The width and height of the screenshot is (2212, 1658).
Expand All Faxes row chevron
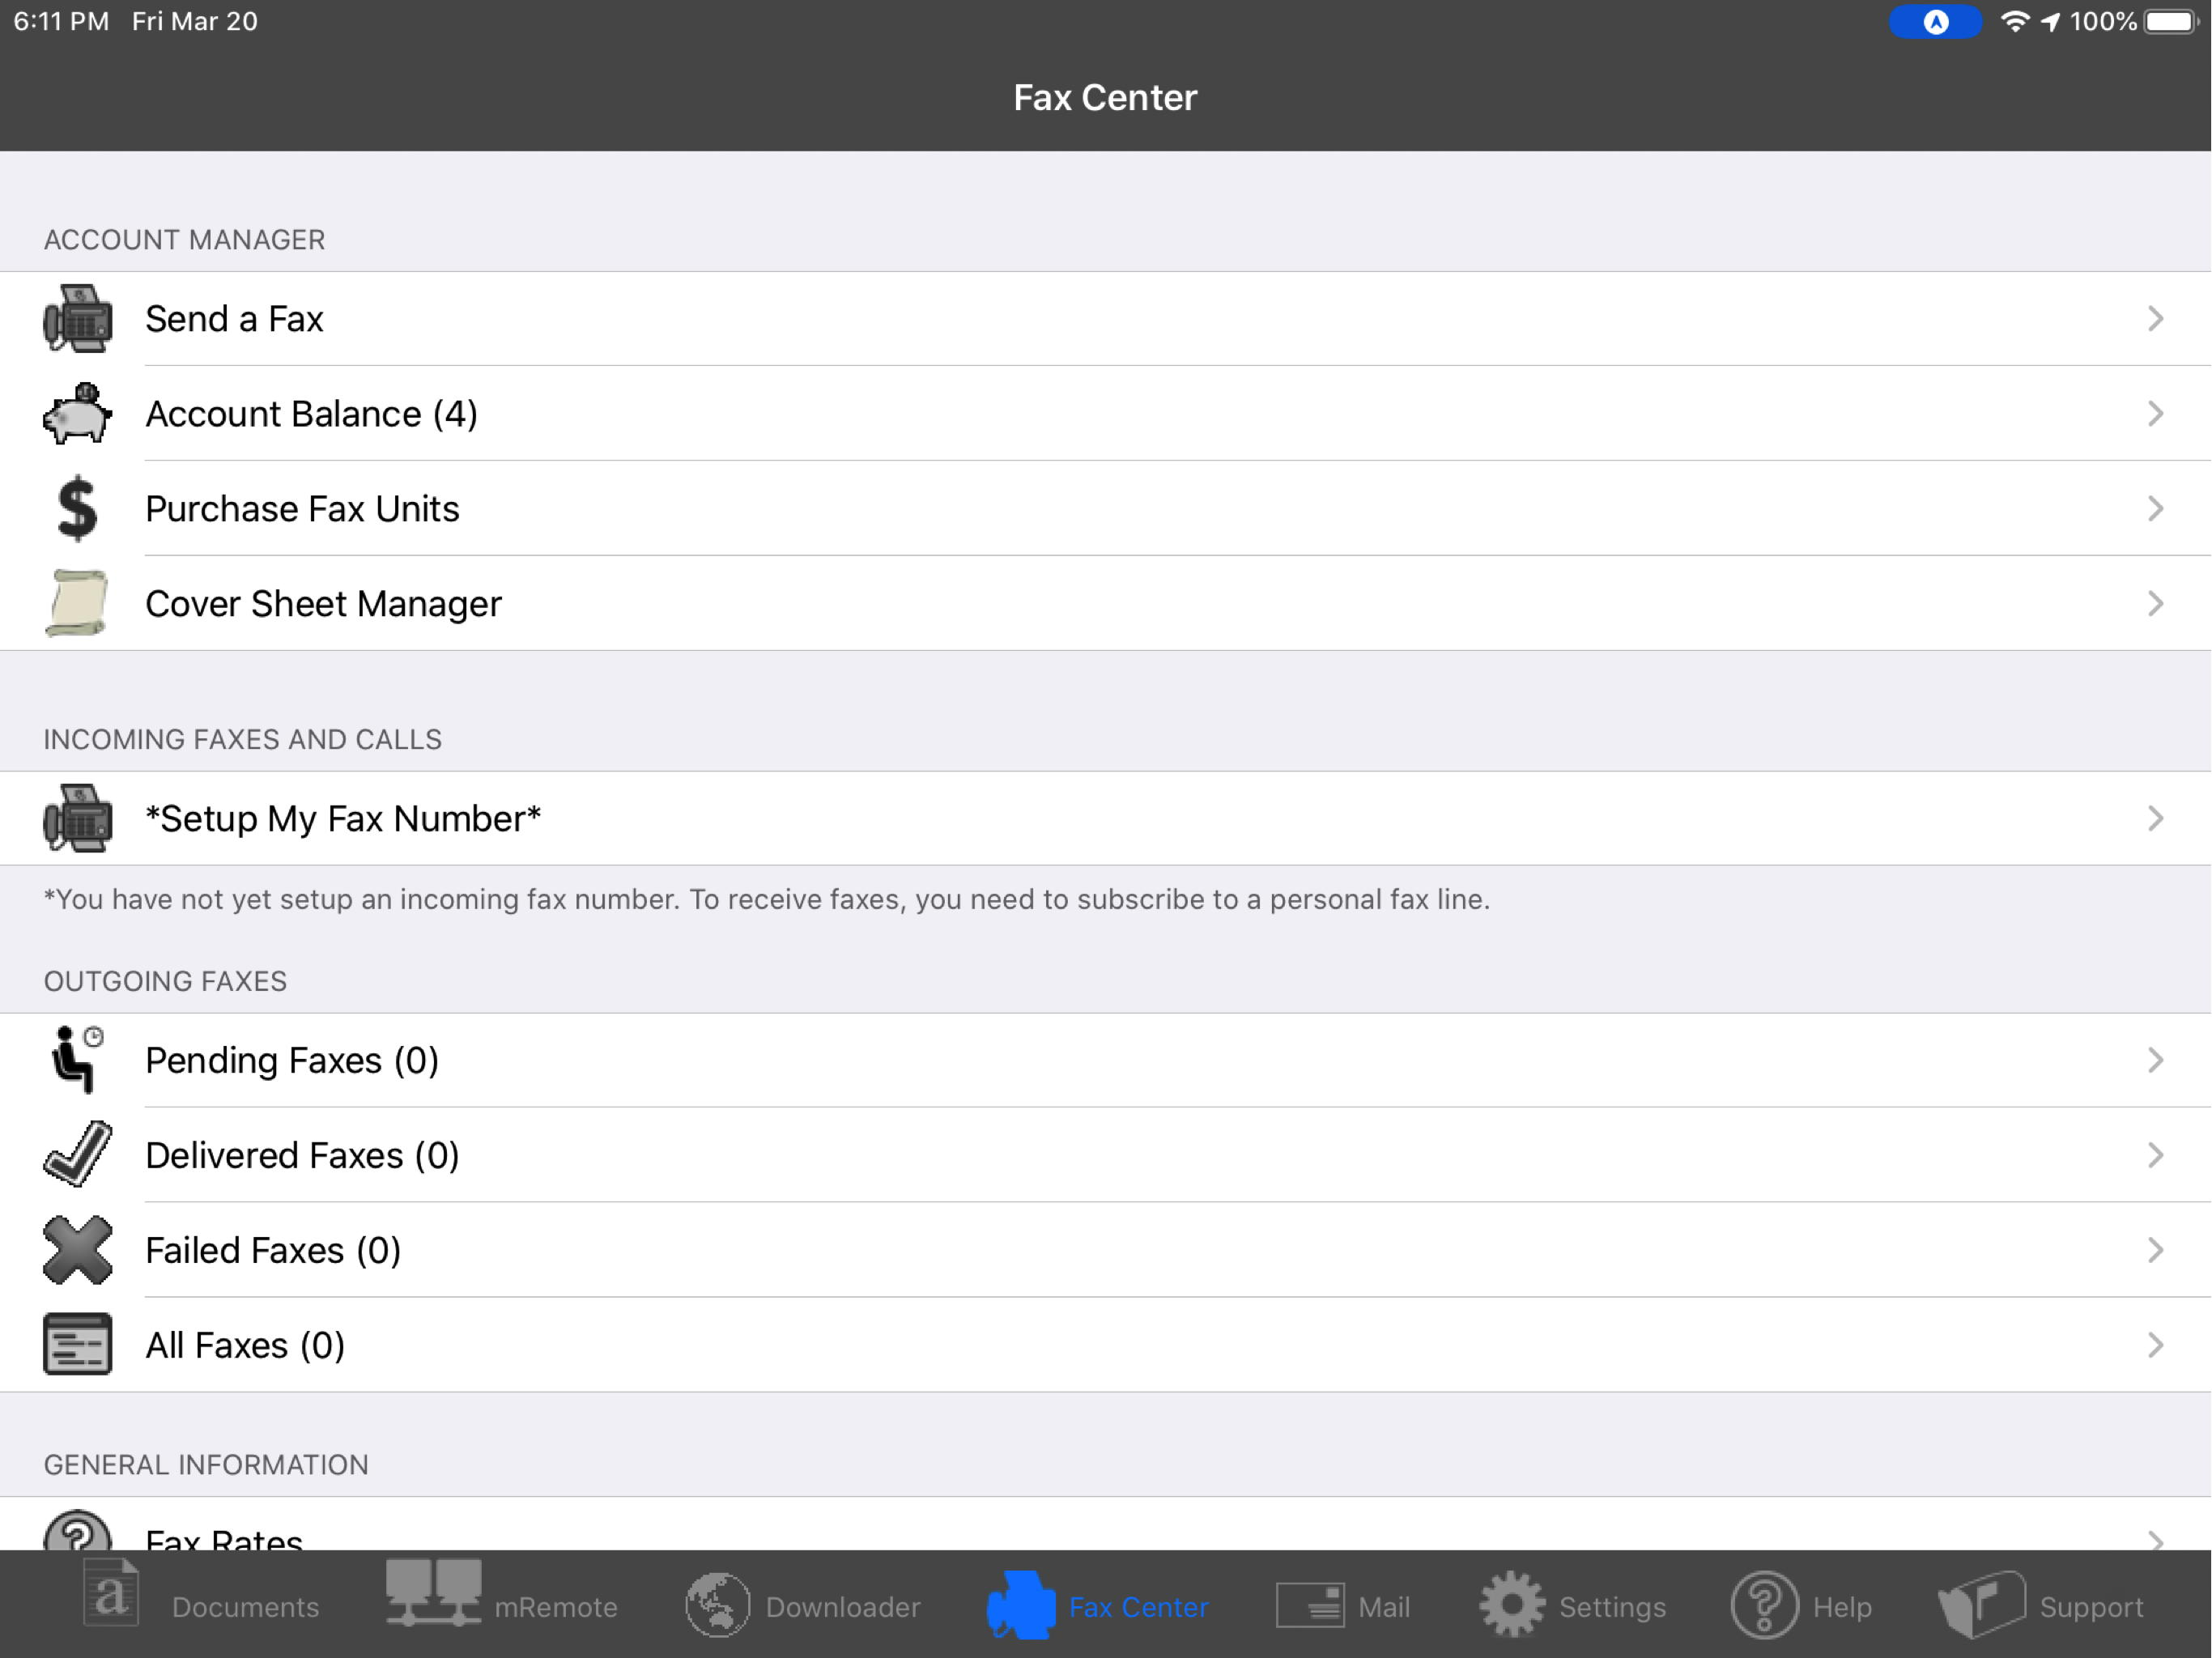(2155, 1345)
